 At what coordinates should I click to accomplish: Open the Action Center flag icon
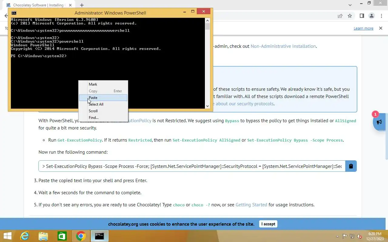(345, 236)
